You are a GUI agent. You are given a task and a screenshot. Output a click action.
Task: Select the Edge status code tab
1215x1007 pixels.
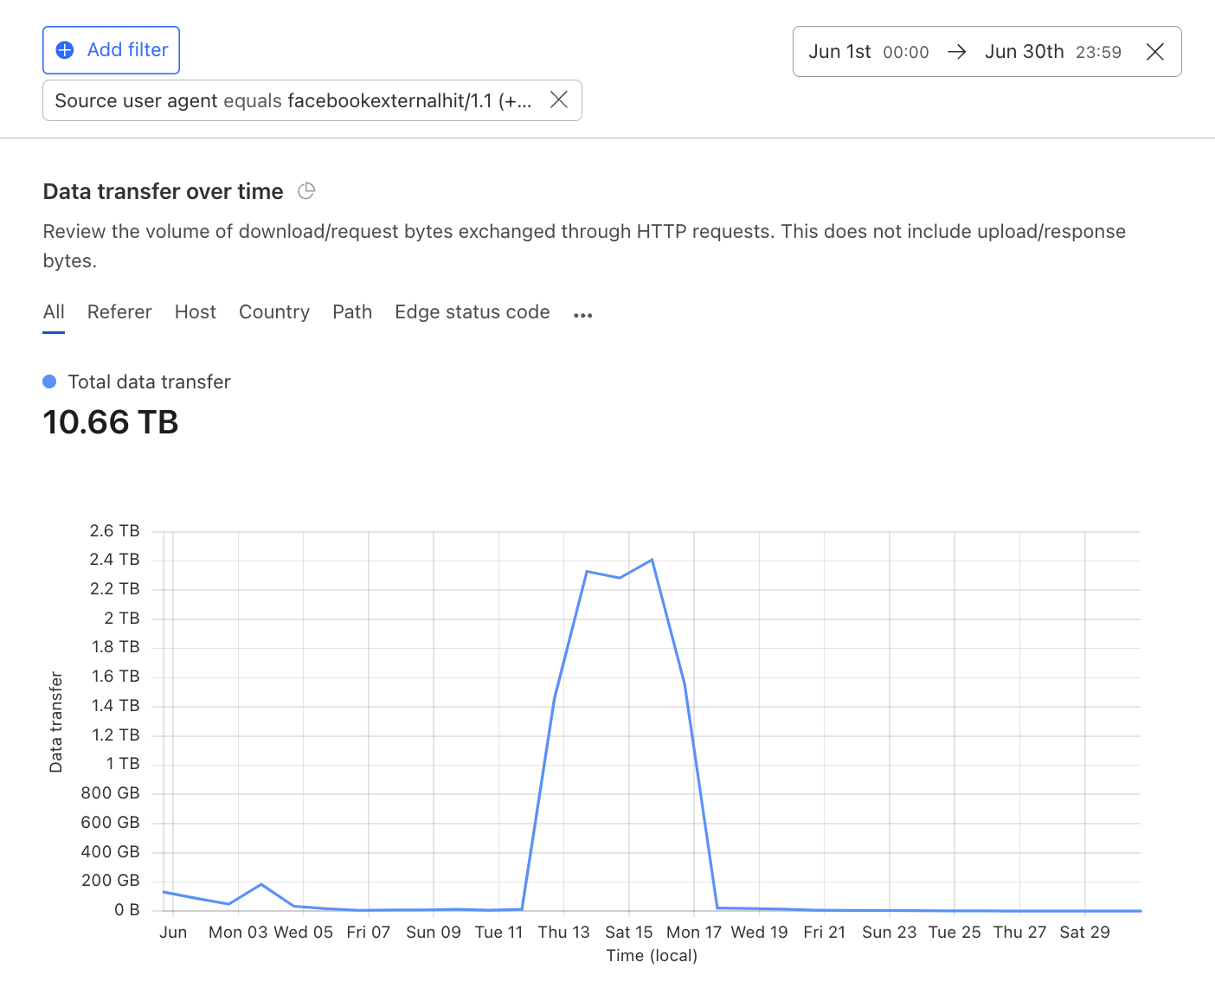pyautogui.click(x=472, y=311)
